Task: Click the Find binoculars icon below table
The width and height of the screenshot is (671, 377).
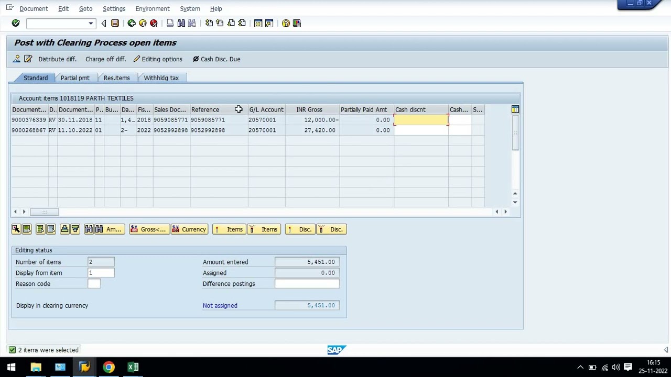Action: click(89, 229)
